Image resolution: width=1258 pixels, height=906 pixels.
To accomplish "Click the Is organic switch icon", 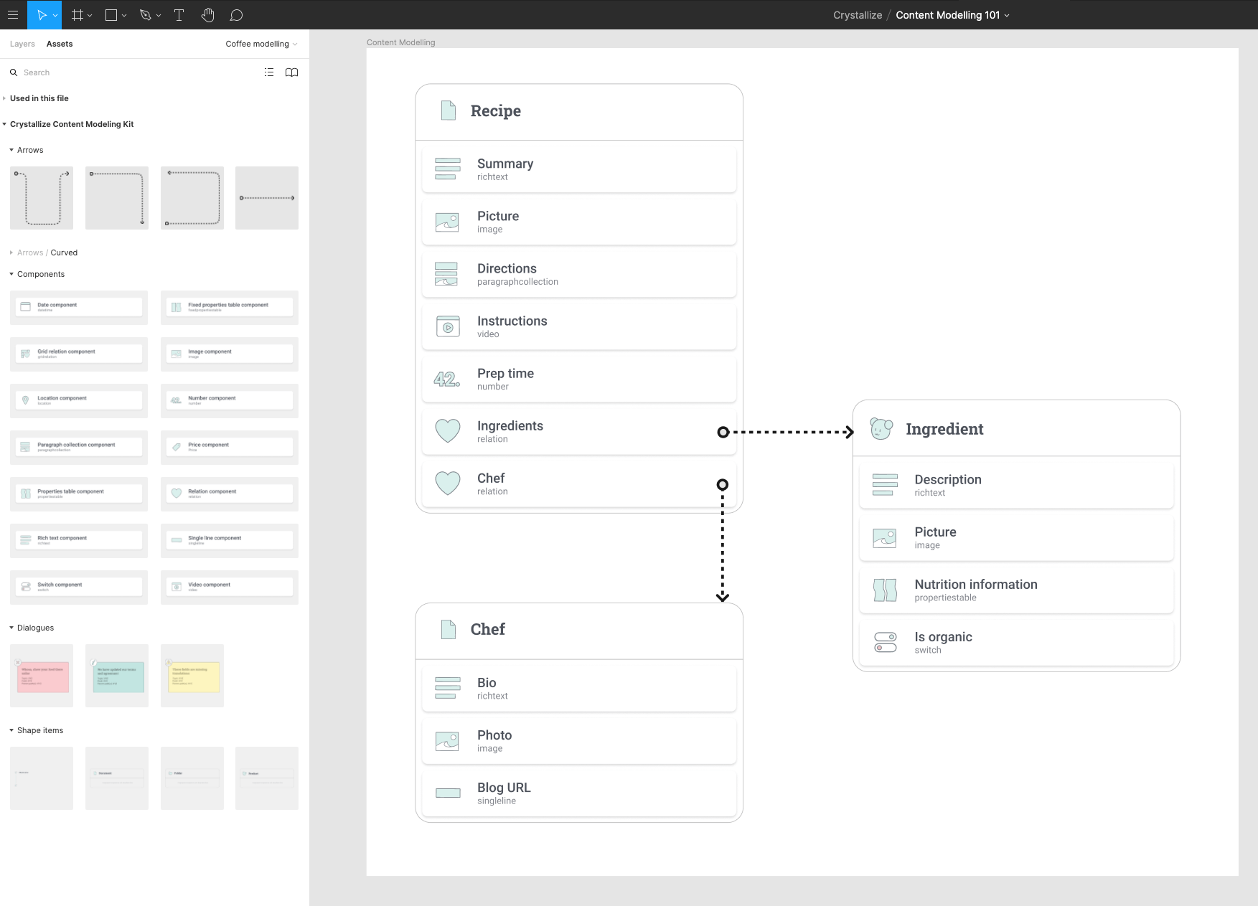I will (x=886, y=642).
